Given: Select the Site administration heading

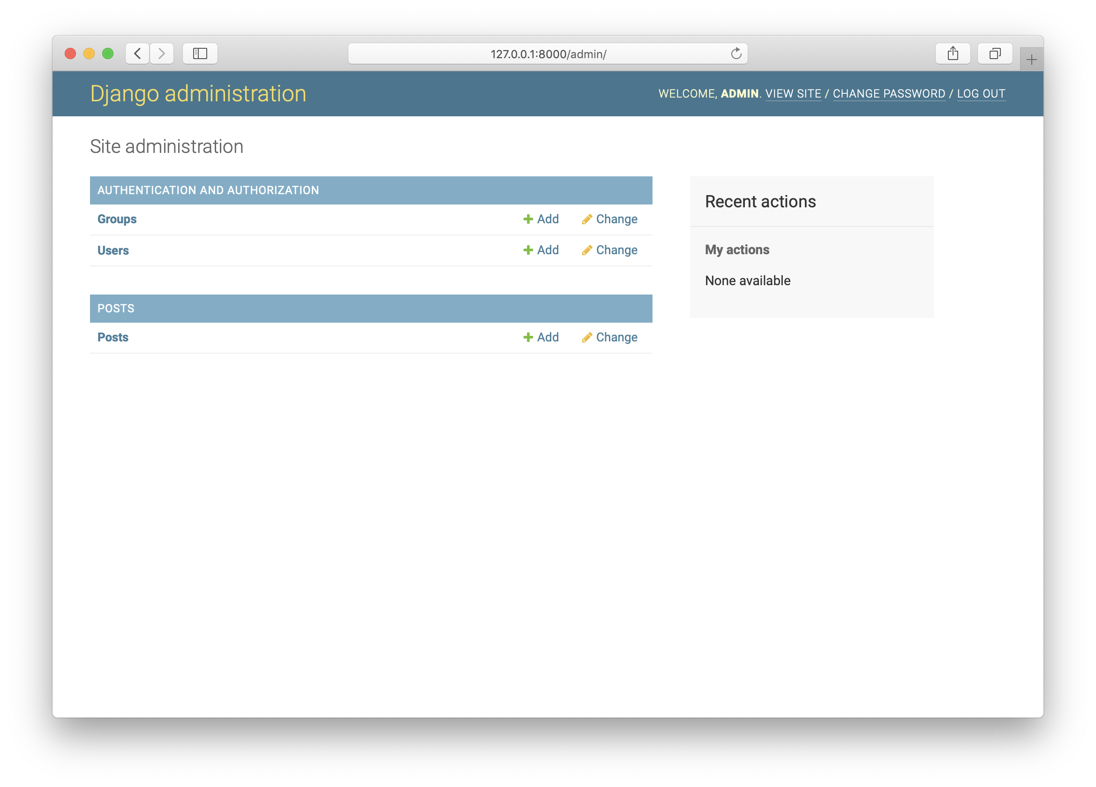Looking at the screenshot, I should (167, 146).
